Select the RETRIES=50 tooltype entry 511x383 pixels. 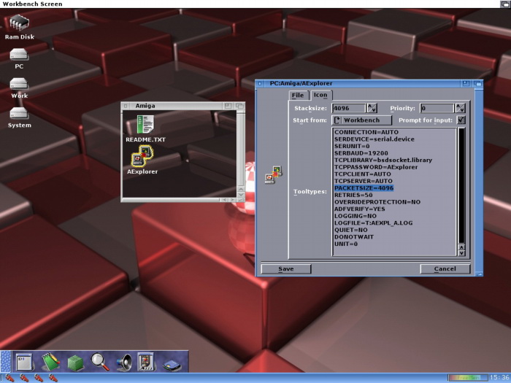coord(352,195)
